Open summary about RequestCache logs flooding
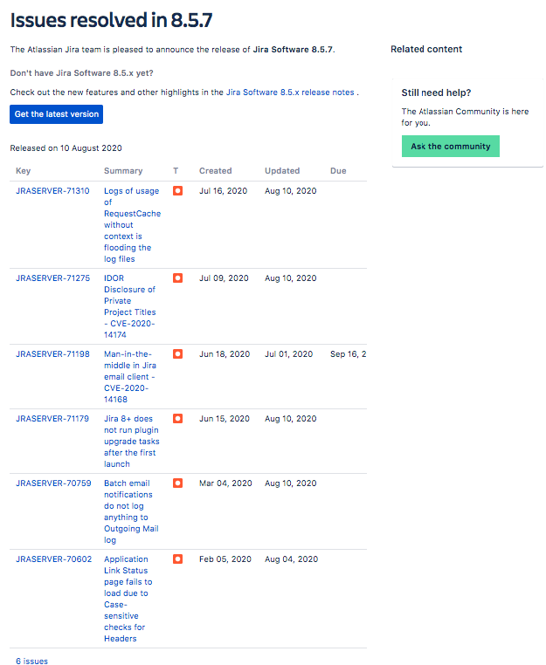 [x=132, y=225]
